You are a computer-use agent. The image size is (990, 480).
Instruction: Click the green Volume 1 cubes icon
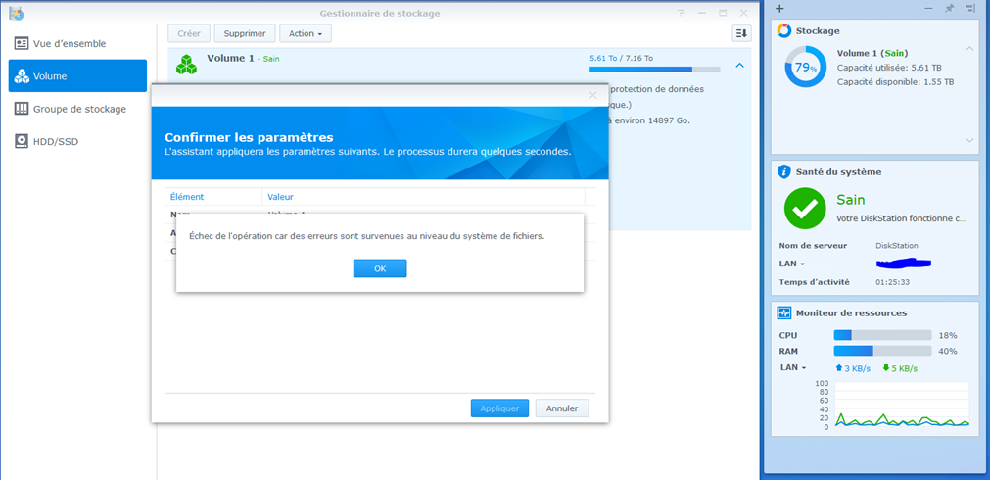pyautogui.click(x=186, y=64)
